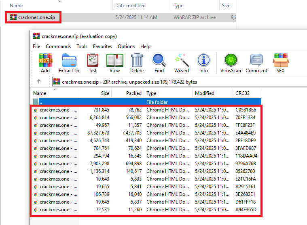
Task: Click the archive path address field
Action: click(180, 82)
